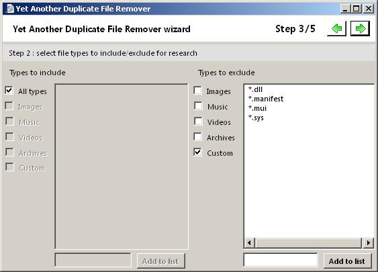Select *.dll in exclude list
Screen dimensions: 378x272
coord(255,89)
